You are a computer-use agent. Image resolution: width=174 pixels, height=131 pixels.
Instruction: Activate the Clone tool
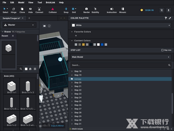pyautogui.click(x=22, y=10)
